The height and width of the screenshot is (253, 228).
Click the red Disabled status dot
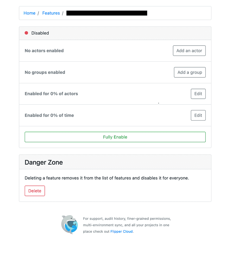[x=26, y=33]
